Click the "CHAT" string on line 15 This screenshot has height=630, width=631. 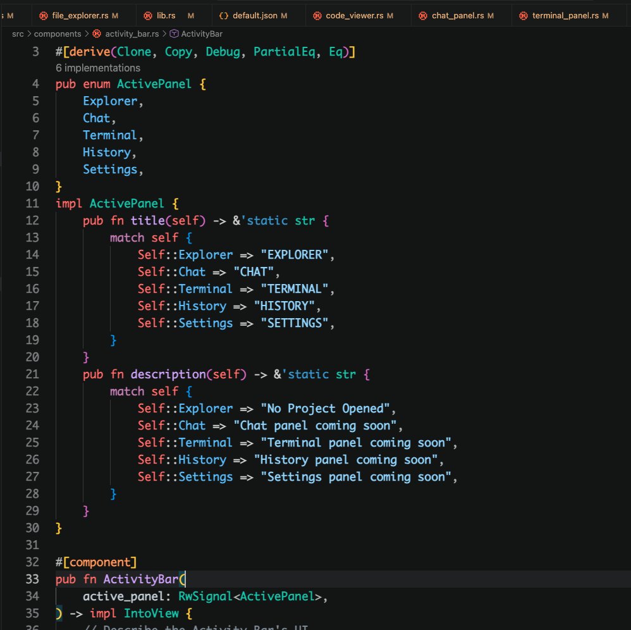click(254, 272)
